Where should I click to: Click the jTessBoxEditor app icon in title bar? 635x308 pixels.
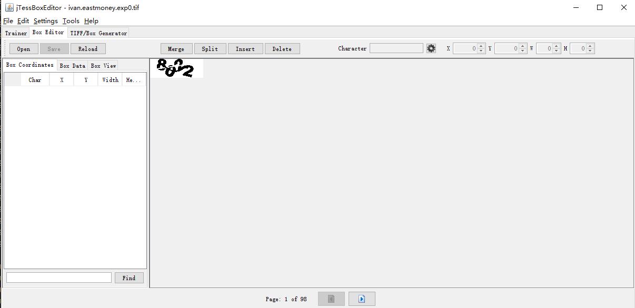pos(9,7)
